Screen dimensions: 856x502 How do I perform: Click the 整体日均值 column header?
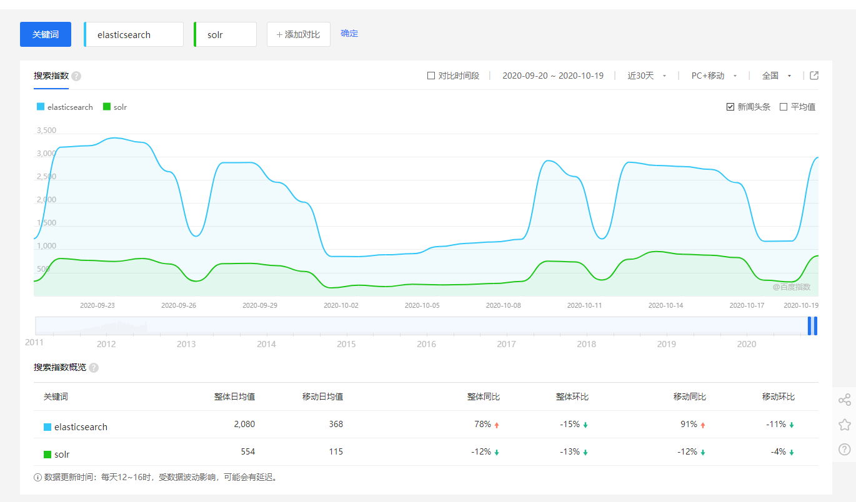[234, 396]
